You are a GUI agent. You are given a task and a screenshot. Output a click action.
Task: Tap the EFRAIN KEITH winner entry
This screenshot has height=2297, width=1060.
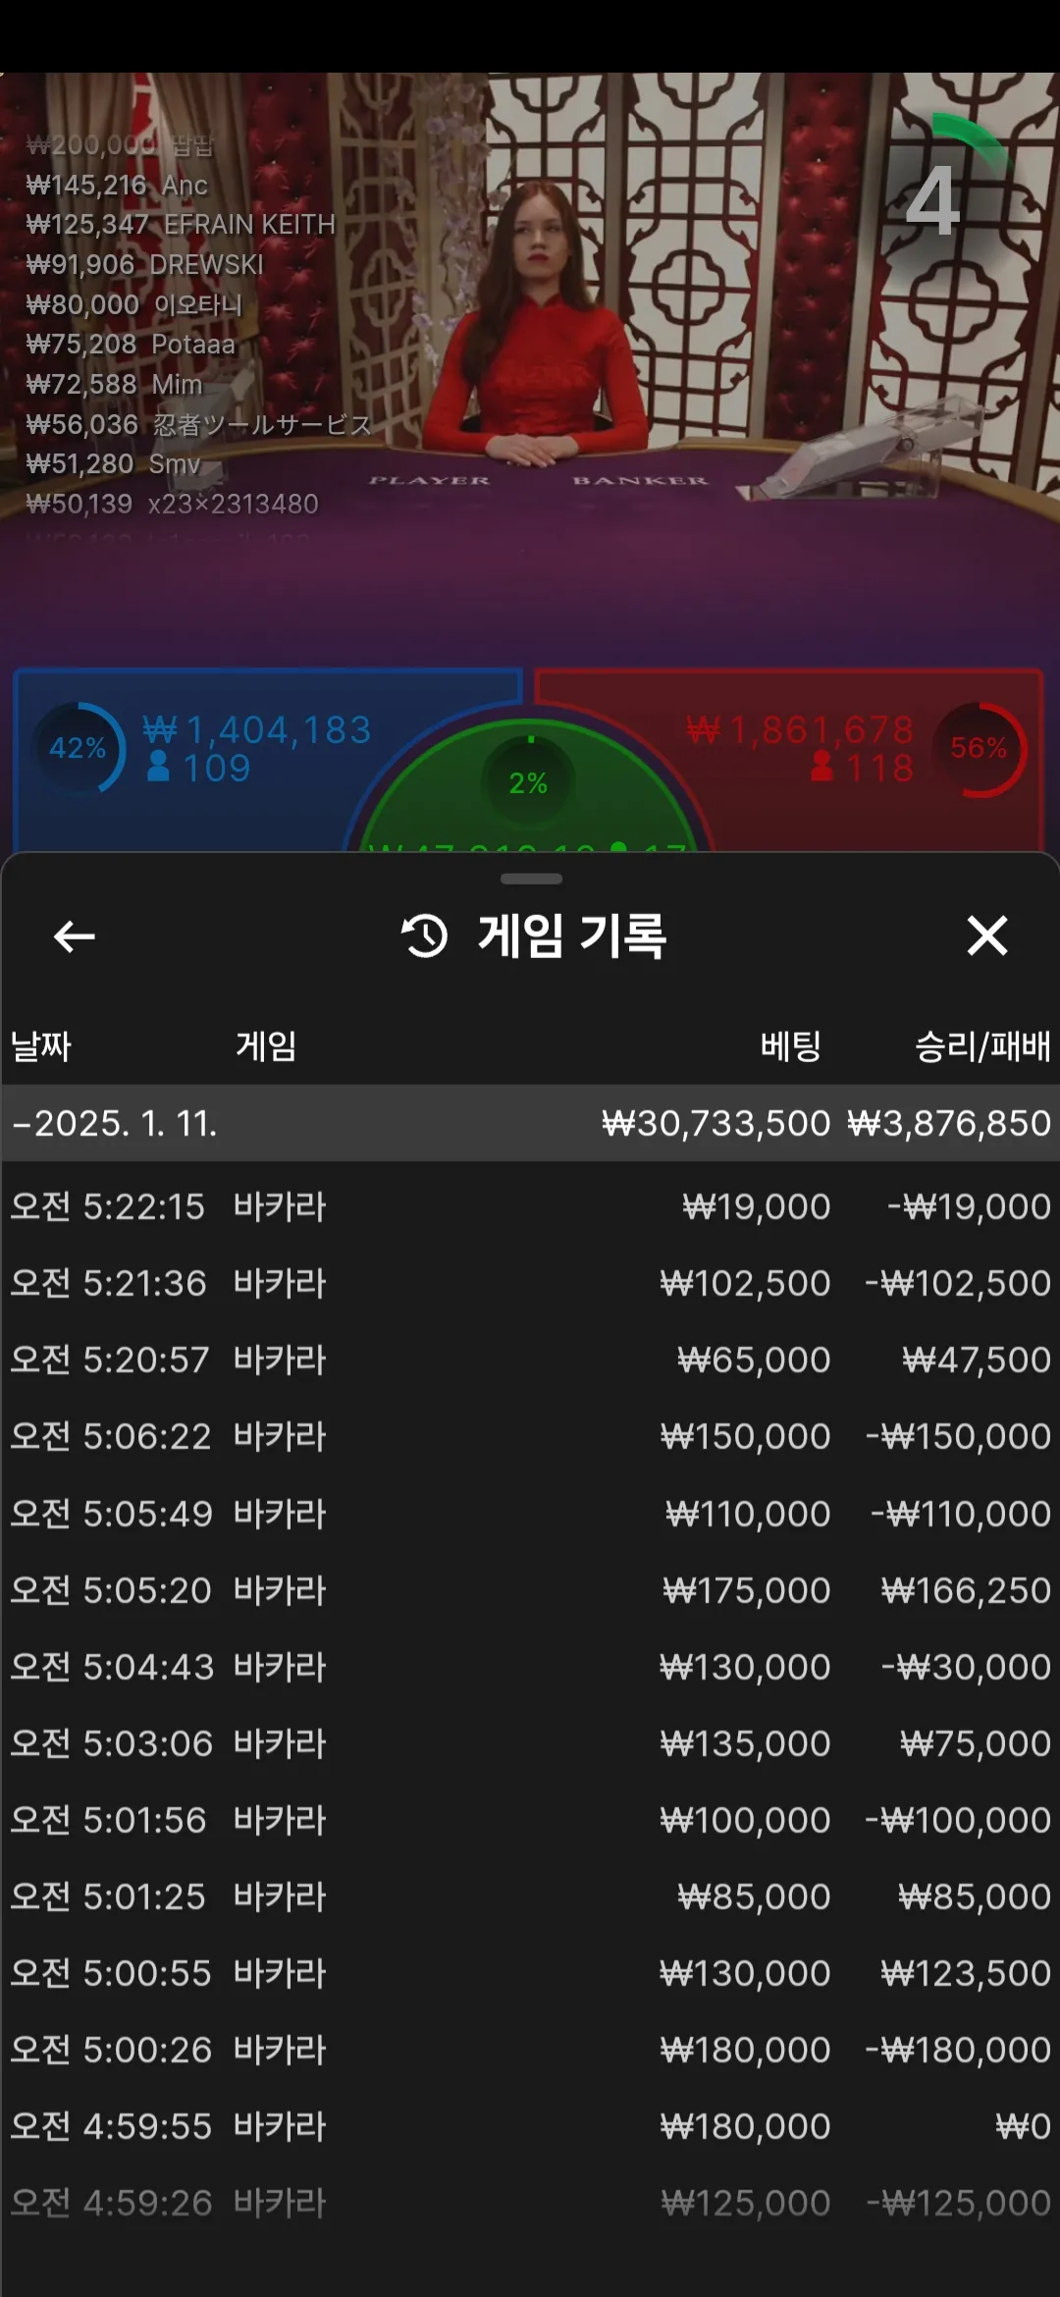[x=181, y=225]
